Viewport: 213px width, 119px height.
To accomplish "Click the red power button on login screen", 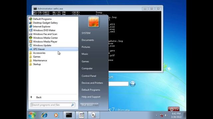I will pyautogui.click(x=172, y=109).
